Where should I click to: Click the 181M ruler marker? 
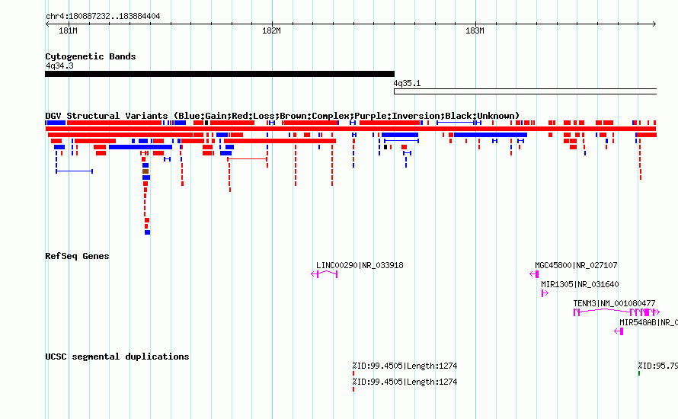coord(69,30)
